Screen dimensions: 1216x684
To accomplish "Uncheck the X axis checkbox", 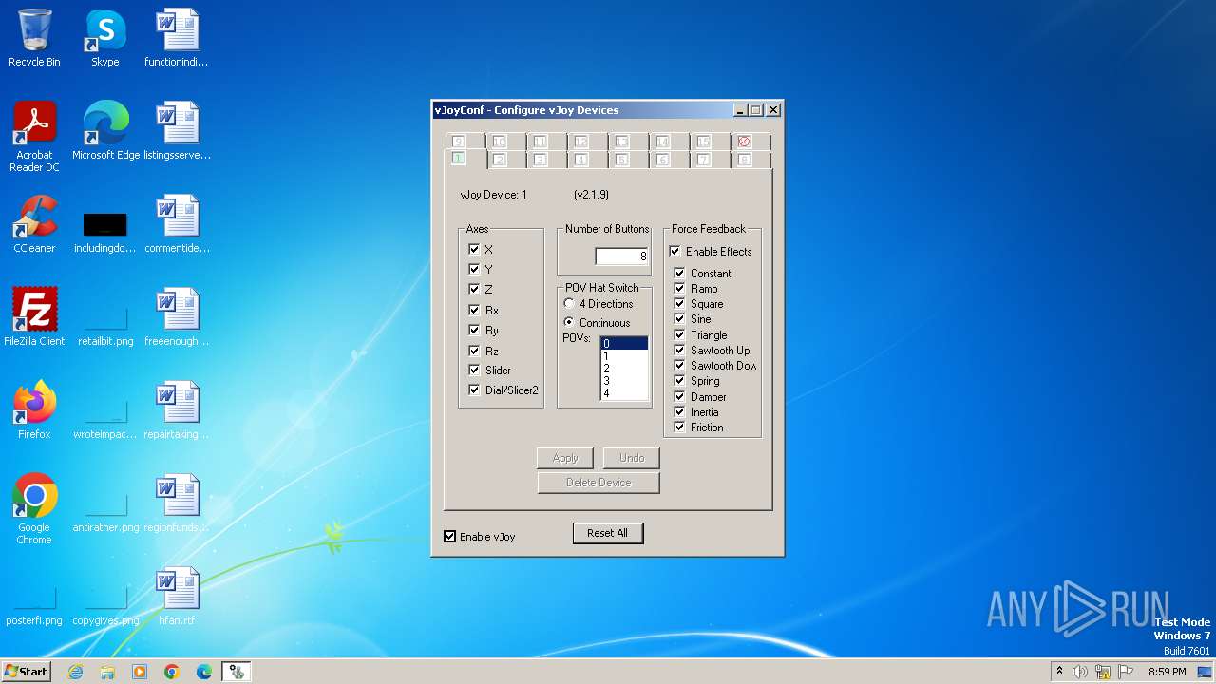I will [x=474, y=249].
